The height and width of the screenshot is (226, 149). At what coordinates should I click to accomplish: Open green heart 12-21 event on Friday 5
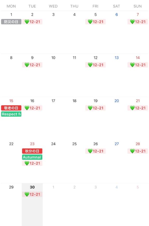tap(95, 22)
